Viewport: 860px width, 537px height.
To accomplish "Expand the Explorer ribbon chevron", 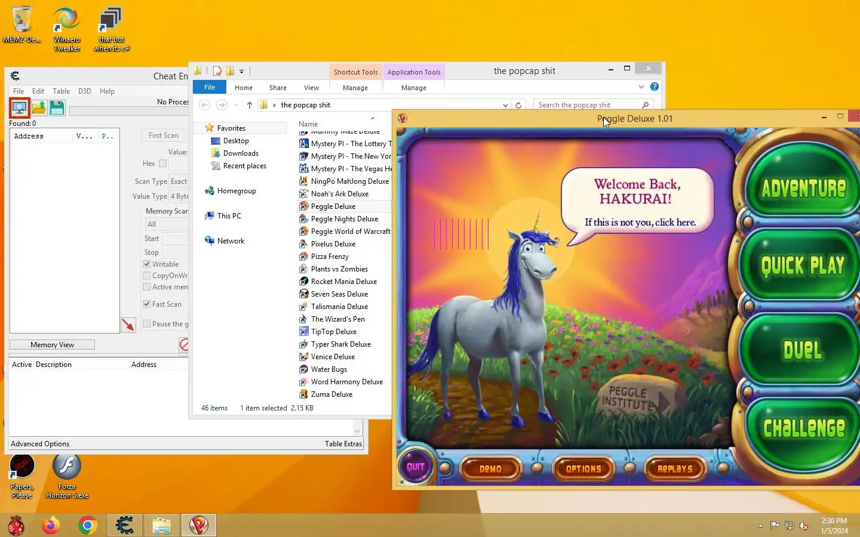I will (x=641, y=87).
